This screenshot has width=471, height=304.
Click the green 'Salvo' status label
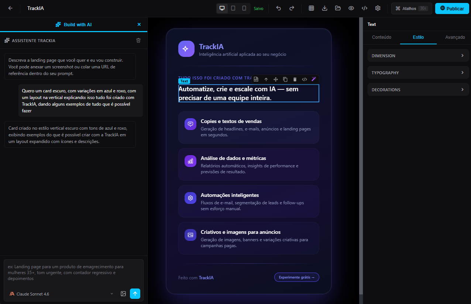pyautogui.click(x=258, y=8)
